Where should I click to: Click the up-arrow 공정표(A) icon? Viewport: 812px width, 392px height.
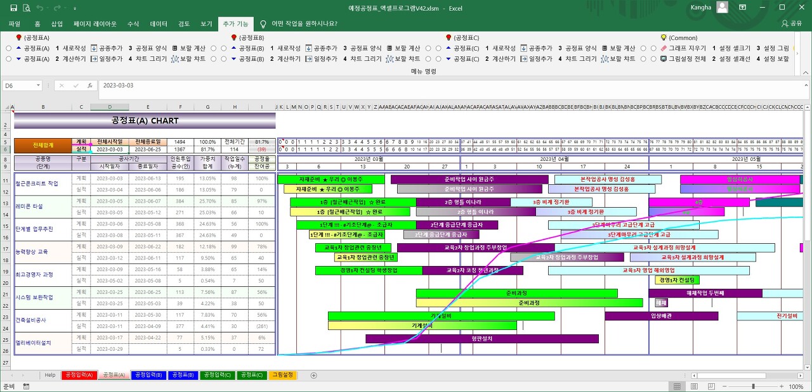tap(18, 48)
